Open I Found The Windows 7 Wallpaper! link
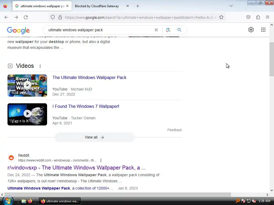This screenshot has width=274, height=205. [86, 106]
